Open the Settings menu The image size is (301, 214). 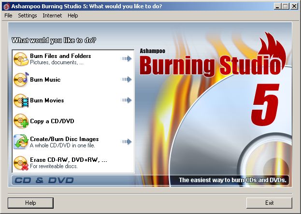28,15
